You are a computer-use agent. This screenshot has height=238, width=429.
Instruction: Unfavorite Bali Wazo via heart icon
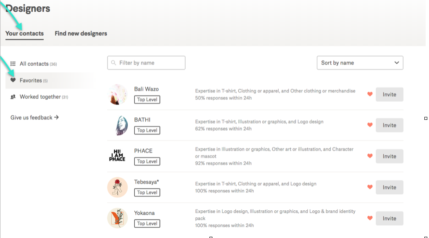pos(370,94)
